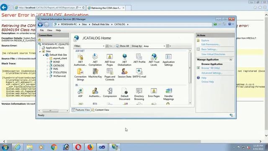The width and height of the screenshot is (268, 151).
Task: Expand the CATALOG tree node
Action: click(x=47, y=65)
